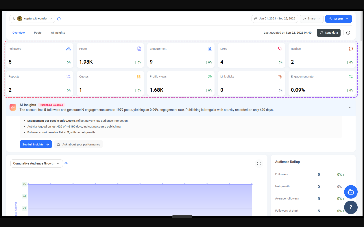Image resolution: width=364 pixels, height=227 pixels.
Task: Open the Share dropdown
Action: pos(312,19)
